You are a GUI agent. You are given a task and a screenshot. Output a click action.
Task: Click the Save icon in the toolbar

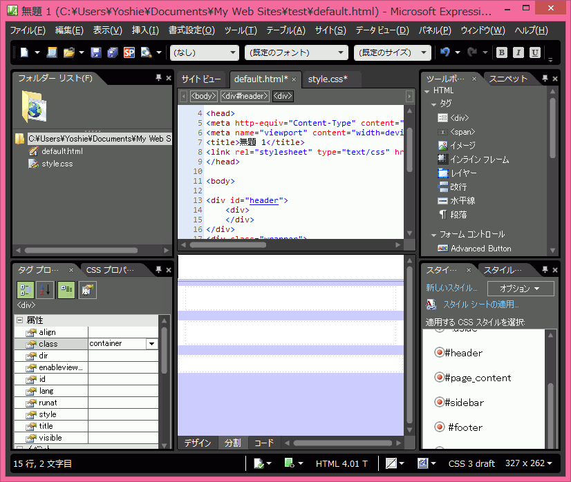(96, 52)
